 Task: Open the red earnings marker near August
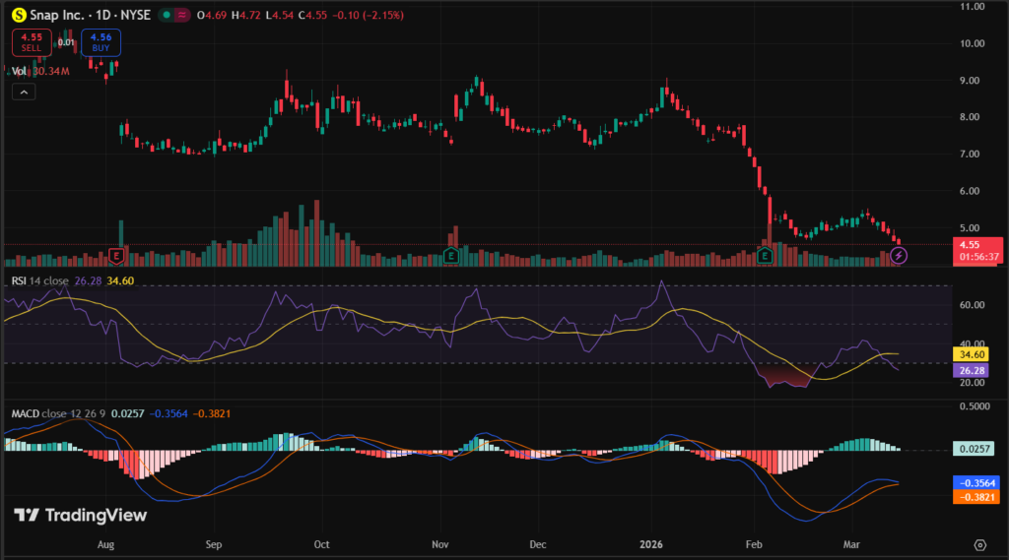117,256
